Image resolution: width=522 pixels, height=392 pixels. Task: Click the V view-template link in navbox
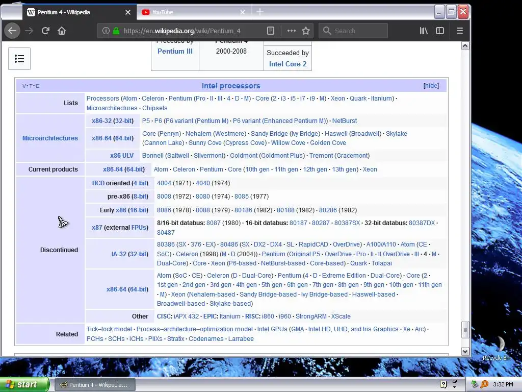click(24, 86)
